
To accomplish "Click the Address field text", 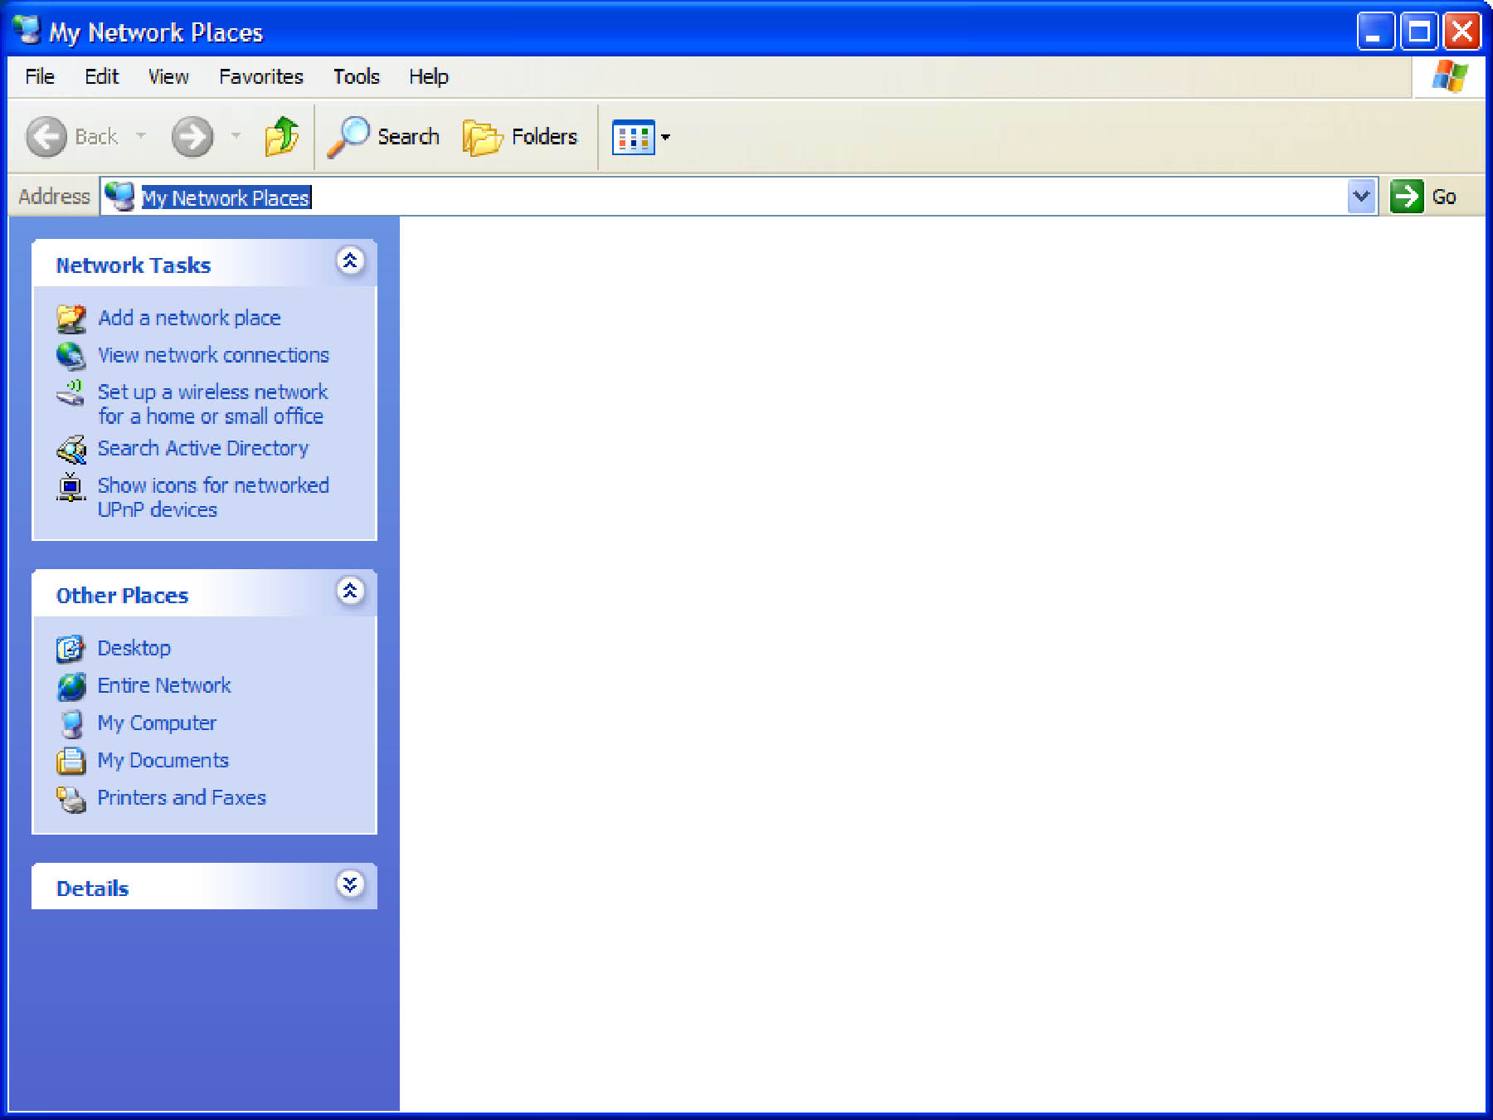I will 226,197.
